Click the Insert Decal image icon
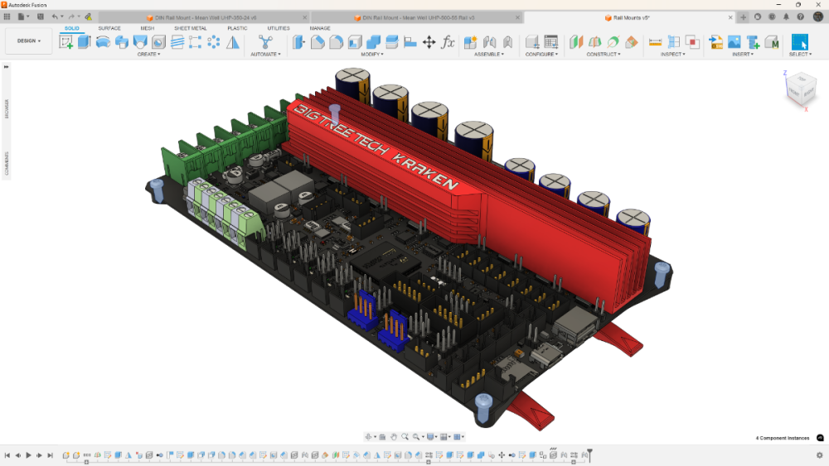The height and width of the screenshot is (466, 829). click(x=734, y=42)
